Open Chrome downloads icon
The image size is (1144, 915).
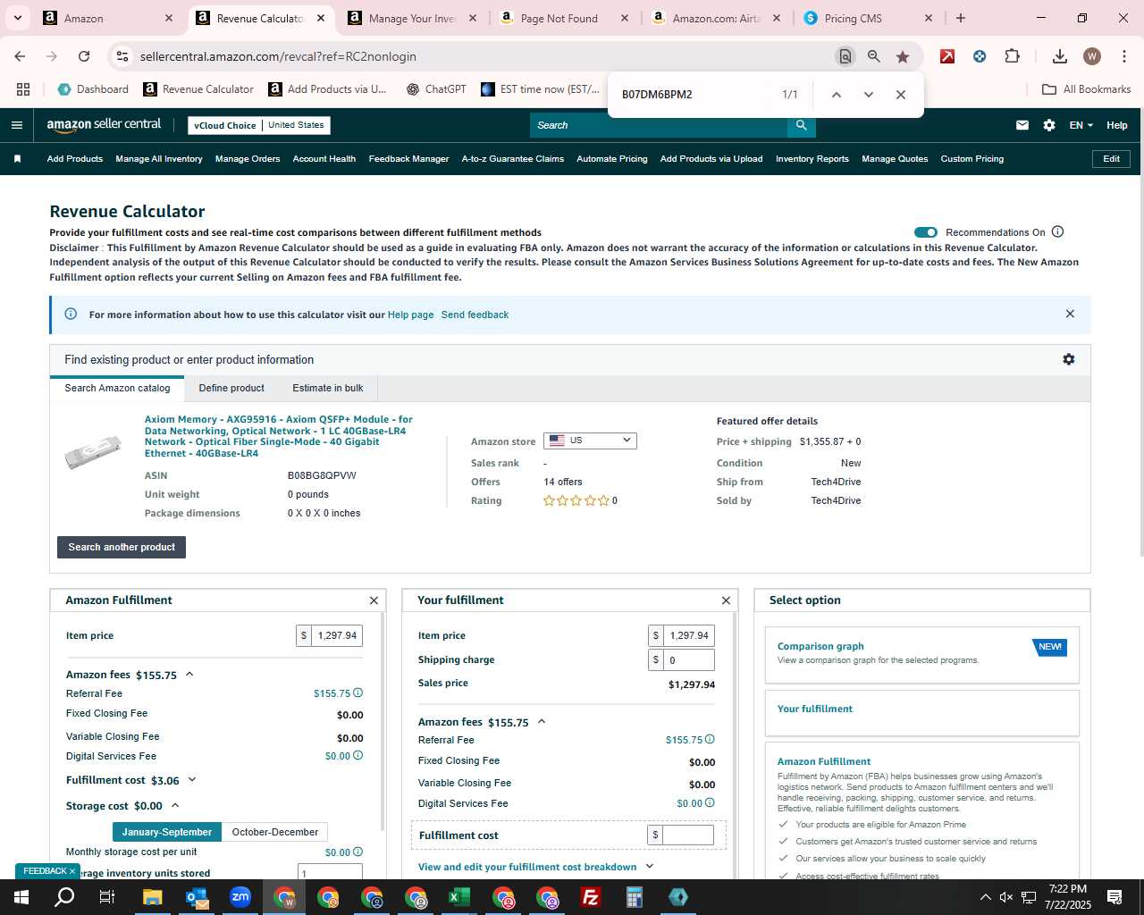pyautogui.click(x=1060, y=56)
